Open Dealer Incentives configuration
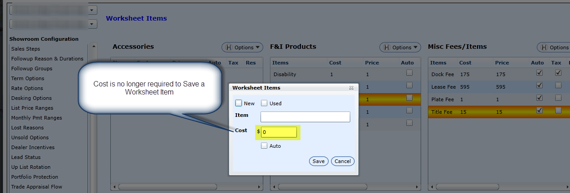The width and height of the screenshot is (570, 193). 33,147
